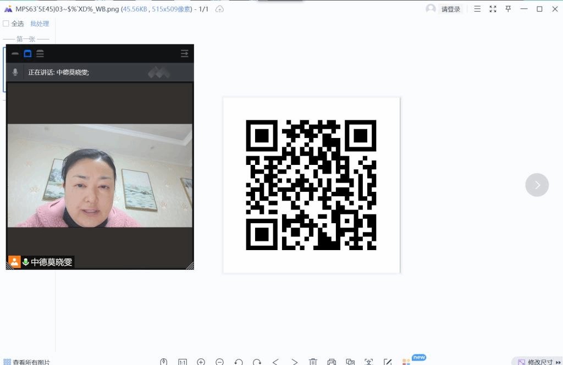Click 请登录 to sign in
Viewport: 563px width, 365px height.
[x=450, y=9]
